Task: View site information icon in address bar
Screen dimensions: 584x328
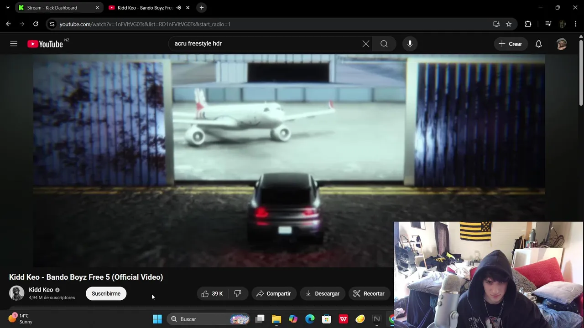Action: 52,24
